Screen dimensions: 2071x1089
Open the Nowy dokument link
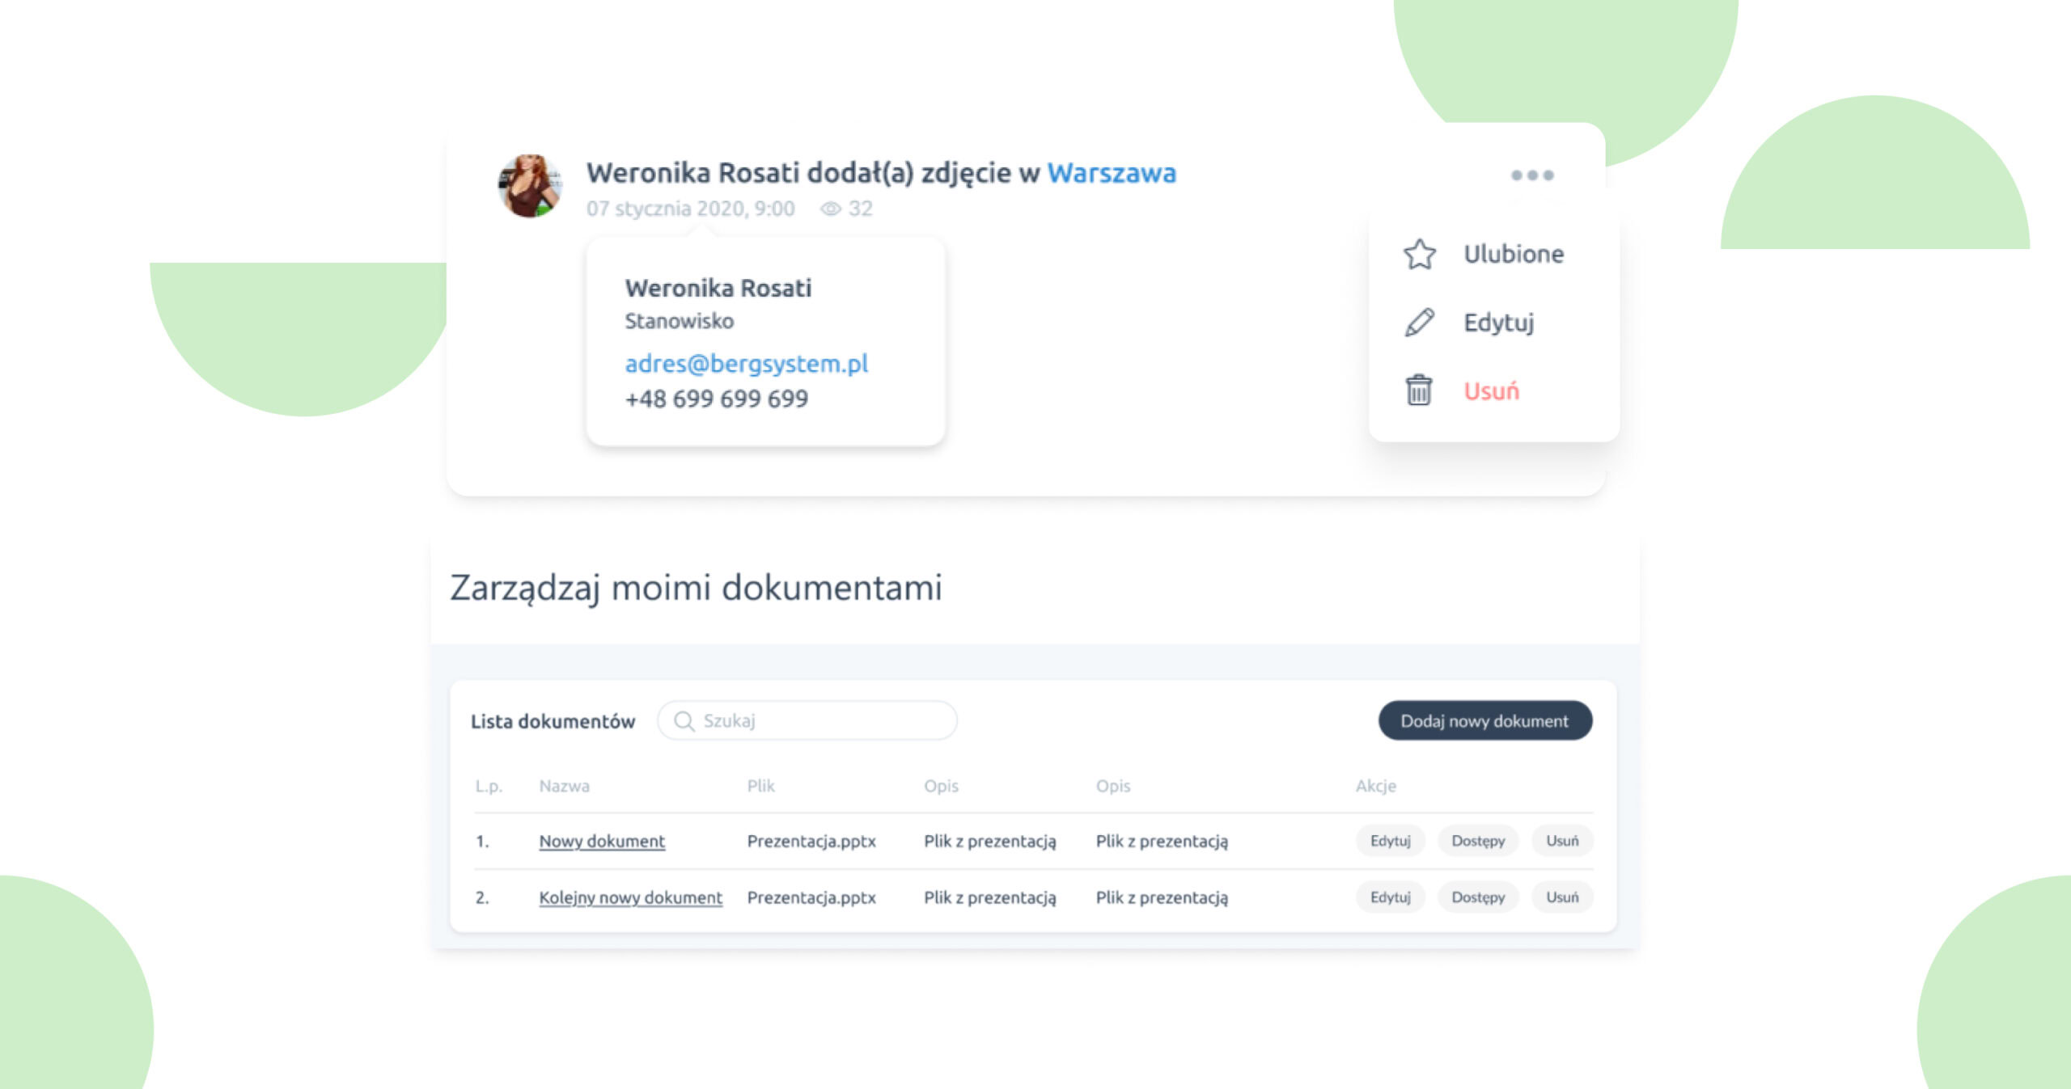pyautogui.click(x=602, y=841)
